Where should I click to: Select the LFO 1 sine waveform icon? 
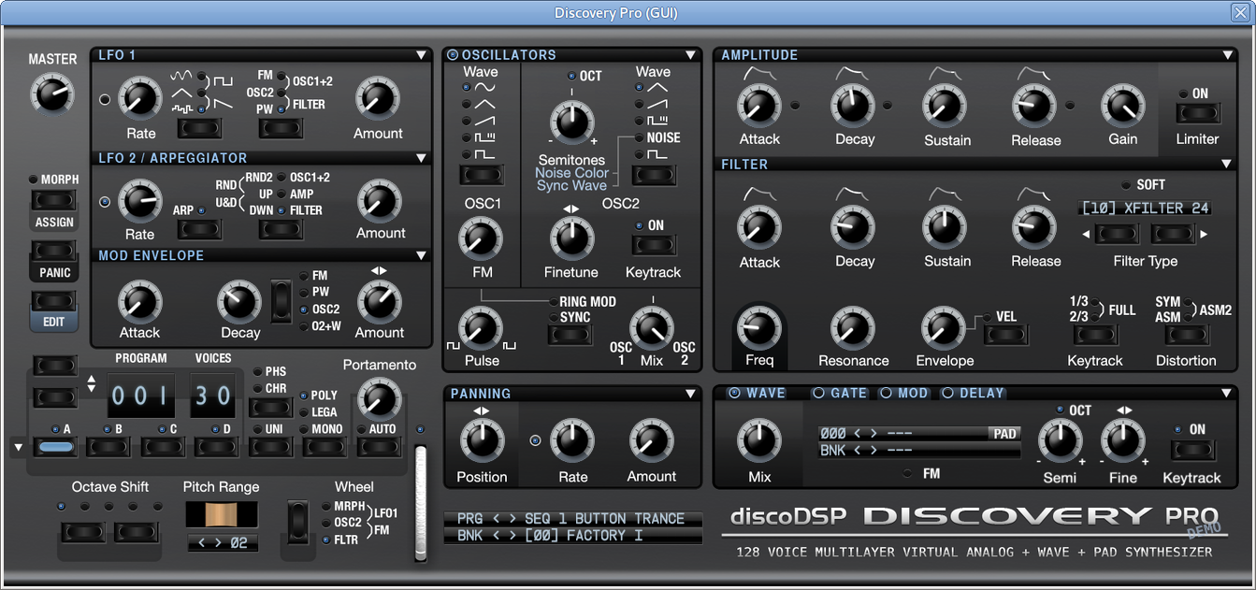coord(181,75)
